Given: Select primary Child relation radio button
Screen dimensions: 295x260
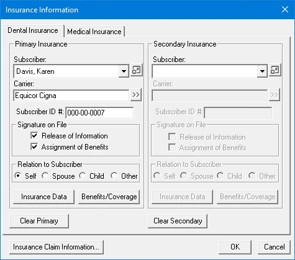Looking at the screenshot, I should click(83, 176).
